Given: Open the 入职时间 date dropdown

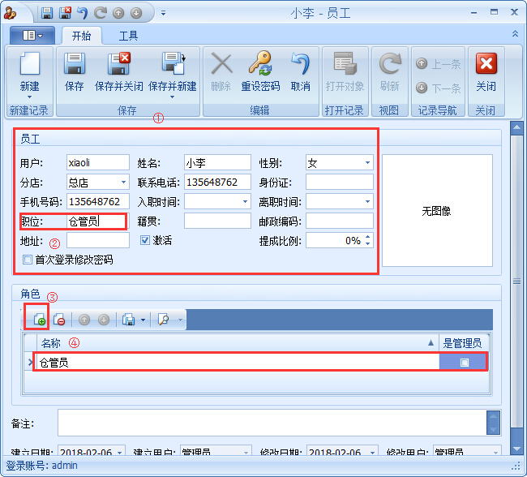Looking at the screenshot, I should (x=245, y=201).
